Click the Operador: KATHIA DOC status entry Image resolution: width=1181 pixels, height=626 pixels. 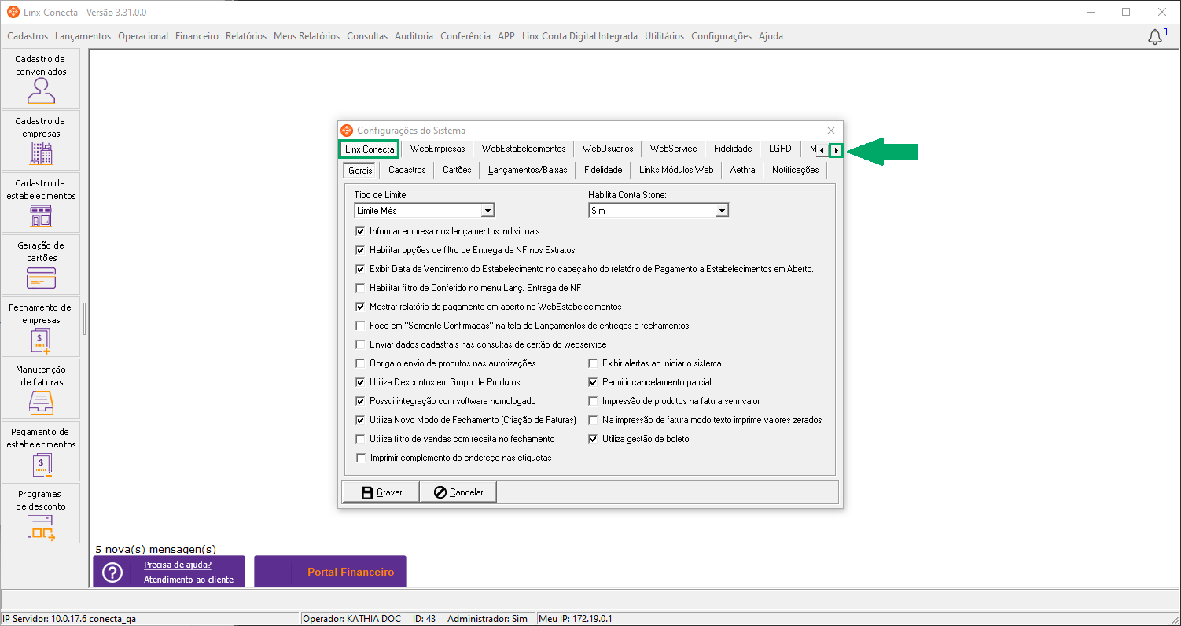click(x=351, y=619)
